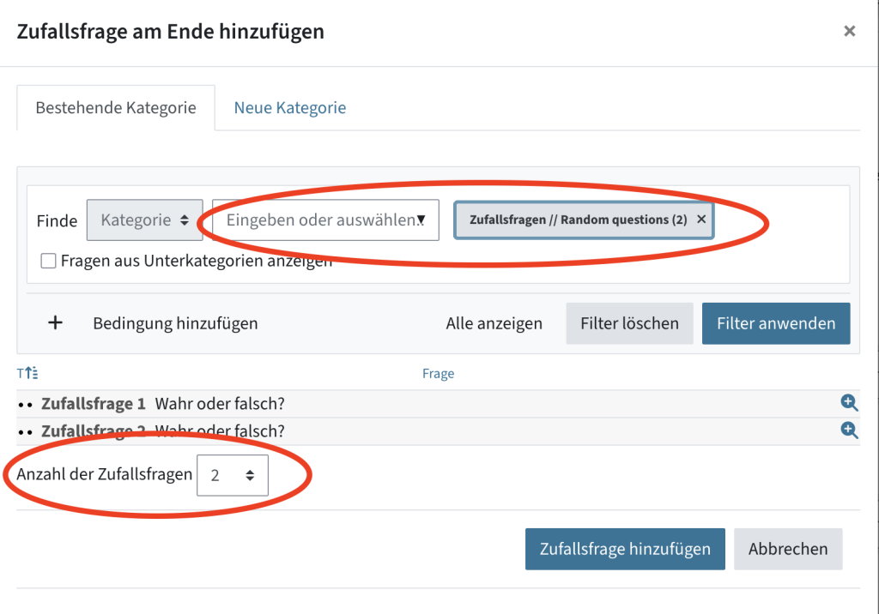Click the plus icon to add condition
This screenshot has height=614, width=879.
tap(55, 322)
